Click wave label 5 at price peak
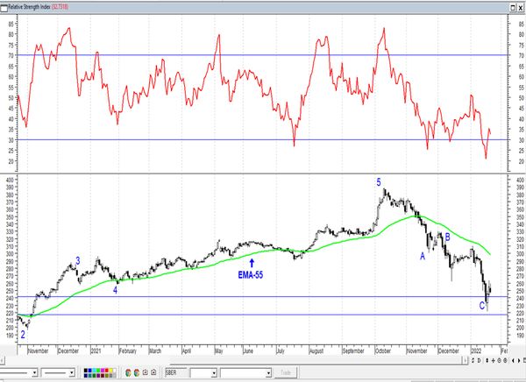The image size is (526, 382). (379, 182)
